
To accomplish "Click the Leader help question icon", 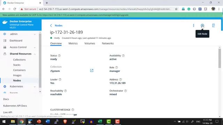I will coord(60,80).
